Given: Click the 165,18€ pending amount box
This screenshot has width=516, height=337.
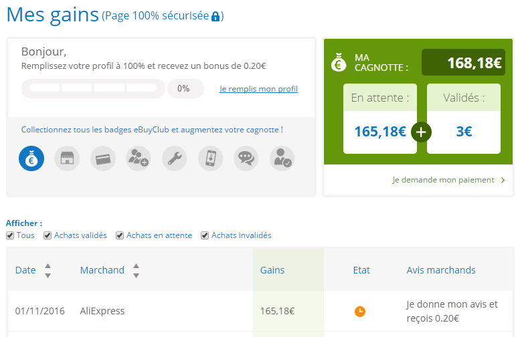Looking at the screenshot, I should (380, 132).
